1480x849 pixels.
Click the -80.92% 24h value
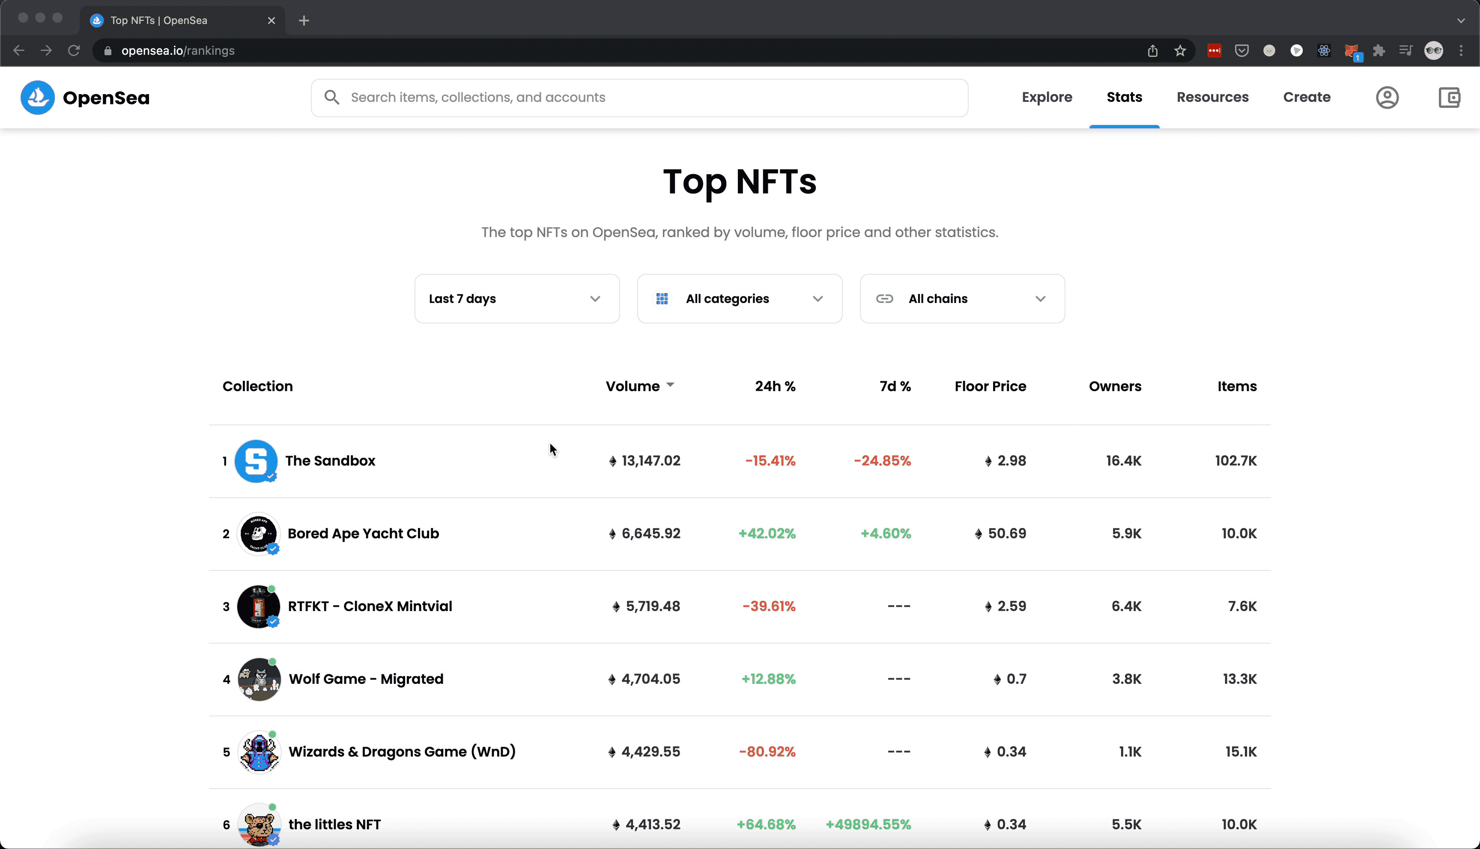pos(767,751)
